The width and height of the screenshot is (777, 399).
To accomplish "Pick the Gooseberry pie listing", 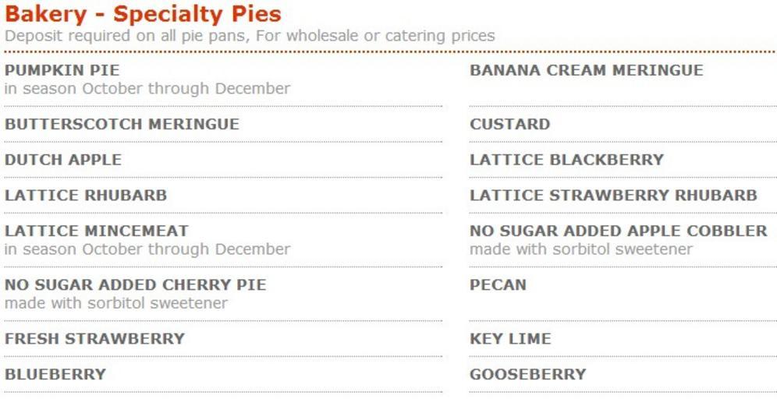I will [x=527, y=374].
